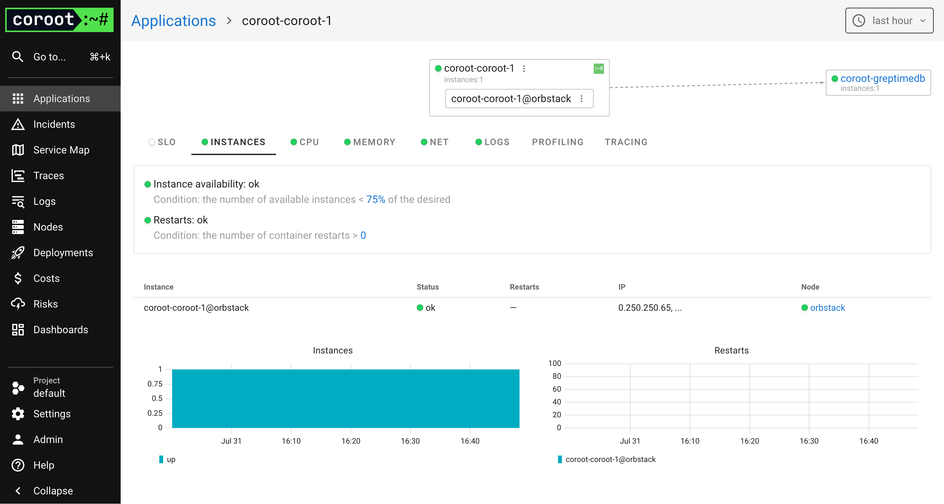This screenshot has width=944, height=504.
Task: Open the 'last hour' time range dropdown
Action: 889,21
